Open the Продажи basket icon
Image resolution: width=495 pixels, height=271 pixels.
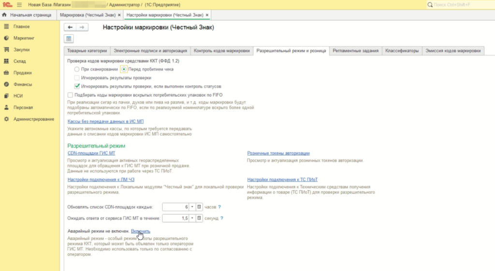point(6,73)
